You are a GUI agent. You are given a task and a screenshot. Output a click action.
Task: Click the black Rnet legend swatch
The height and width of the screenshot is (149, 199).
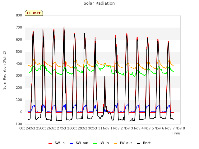point(138,143)
